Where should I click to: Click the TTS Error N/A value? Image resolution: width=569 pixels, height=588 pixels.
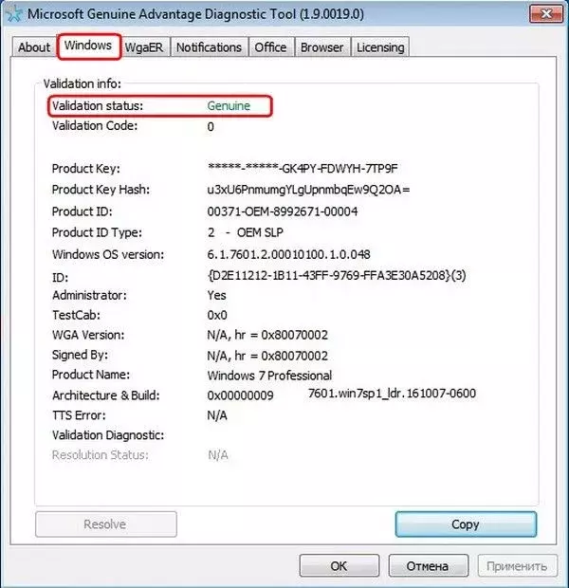[x=217, y=415]
